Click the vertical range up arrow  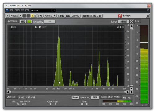pos(131,26)
